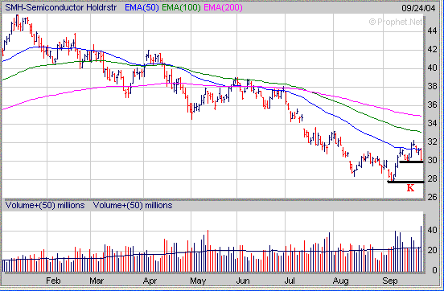Click the Jul month axis label
This screenshot has height=291, width=444.
click(290, 281)
